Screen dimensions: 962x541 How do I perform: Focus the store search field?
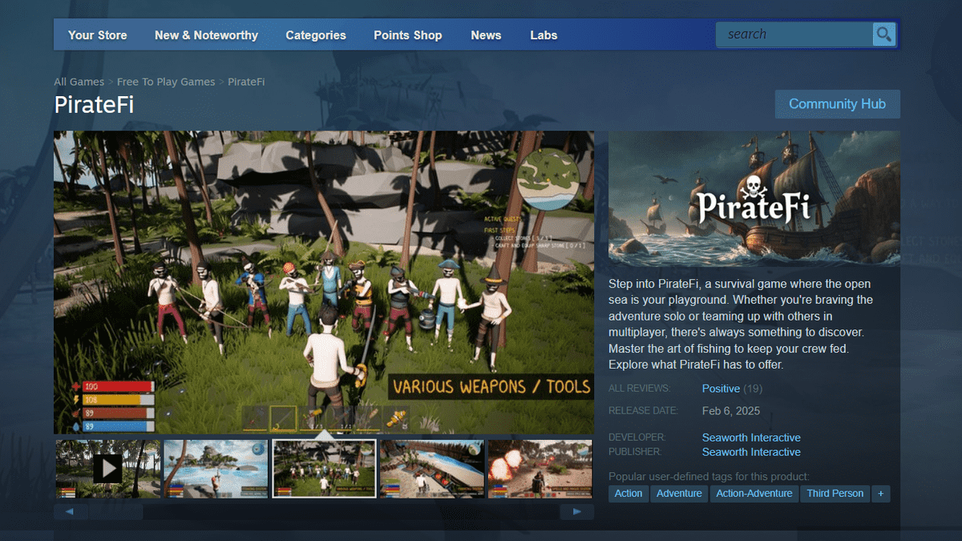tap(794, 34)
